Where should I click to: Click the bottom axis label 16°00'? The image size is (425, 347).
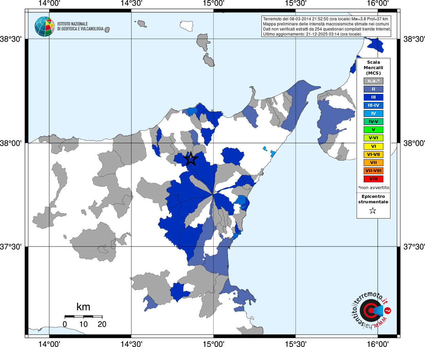click(x=378, y=344)
